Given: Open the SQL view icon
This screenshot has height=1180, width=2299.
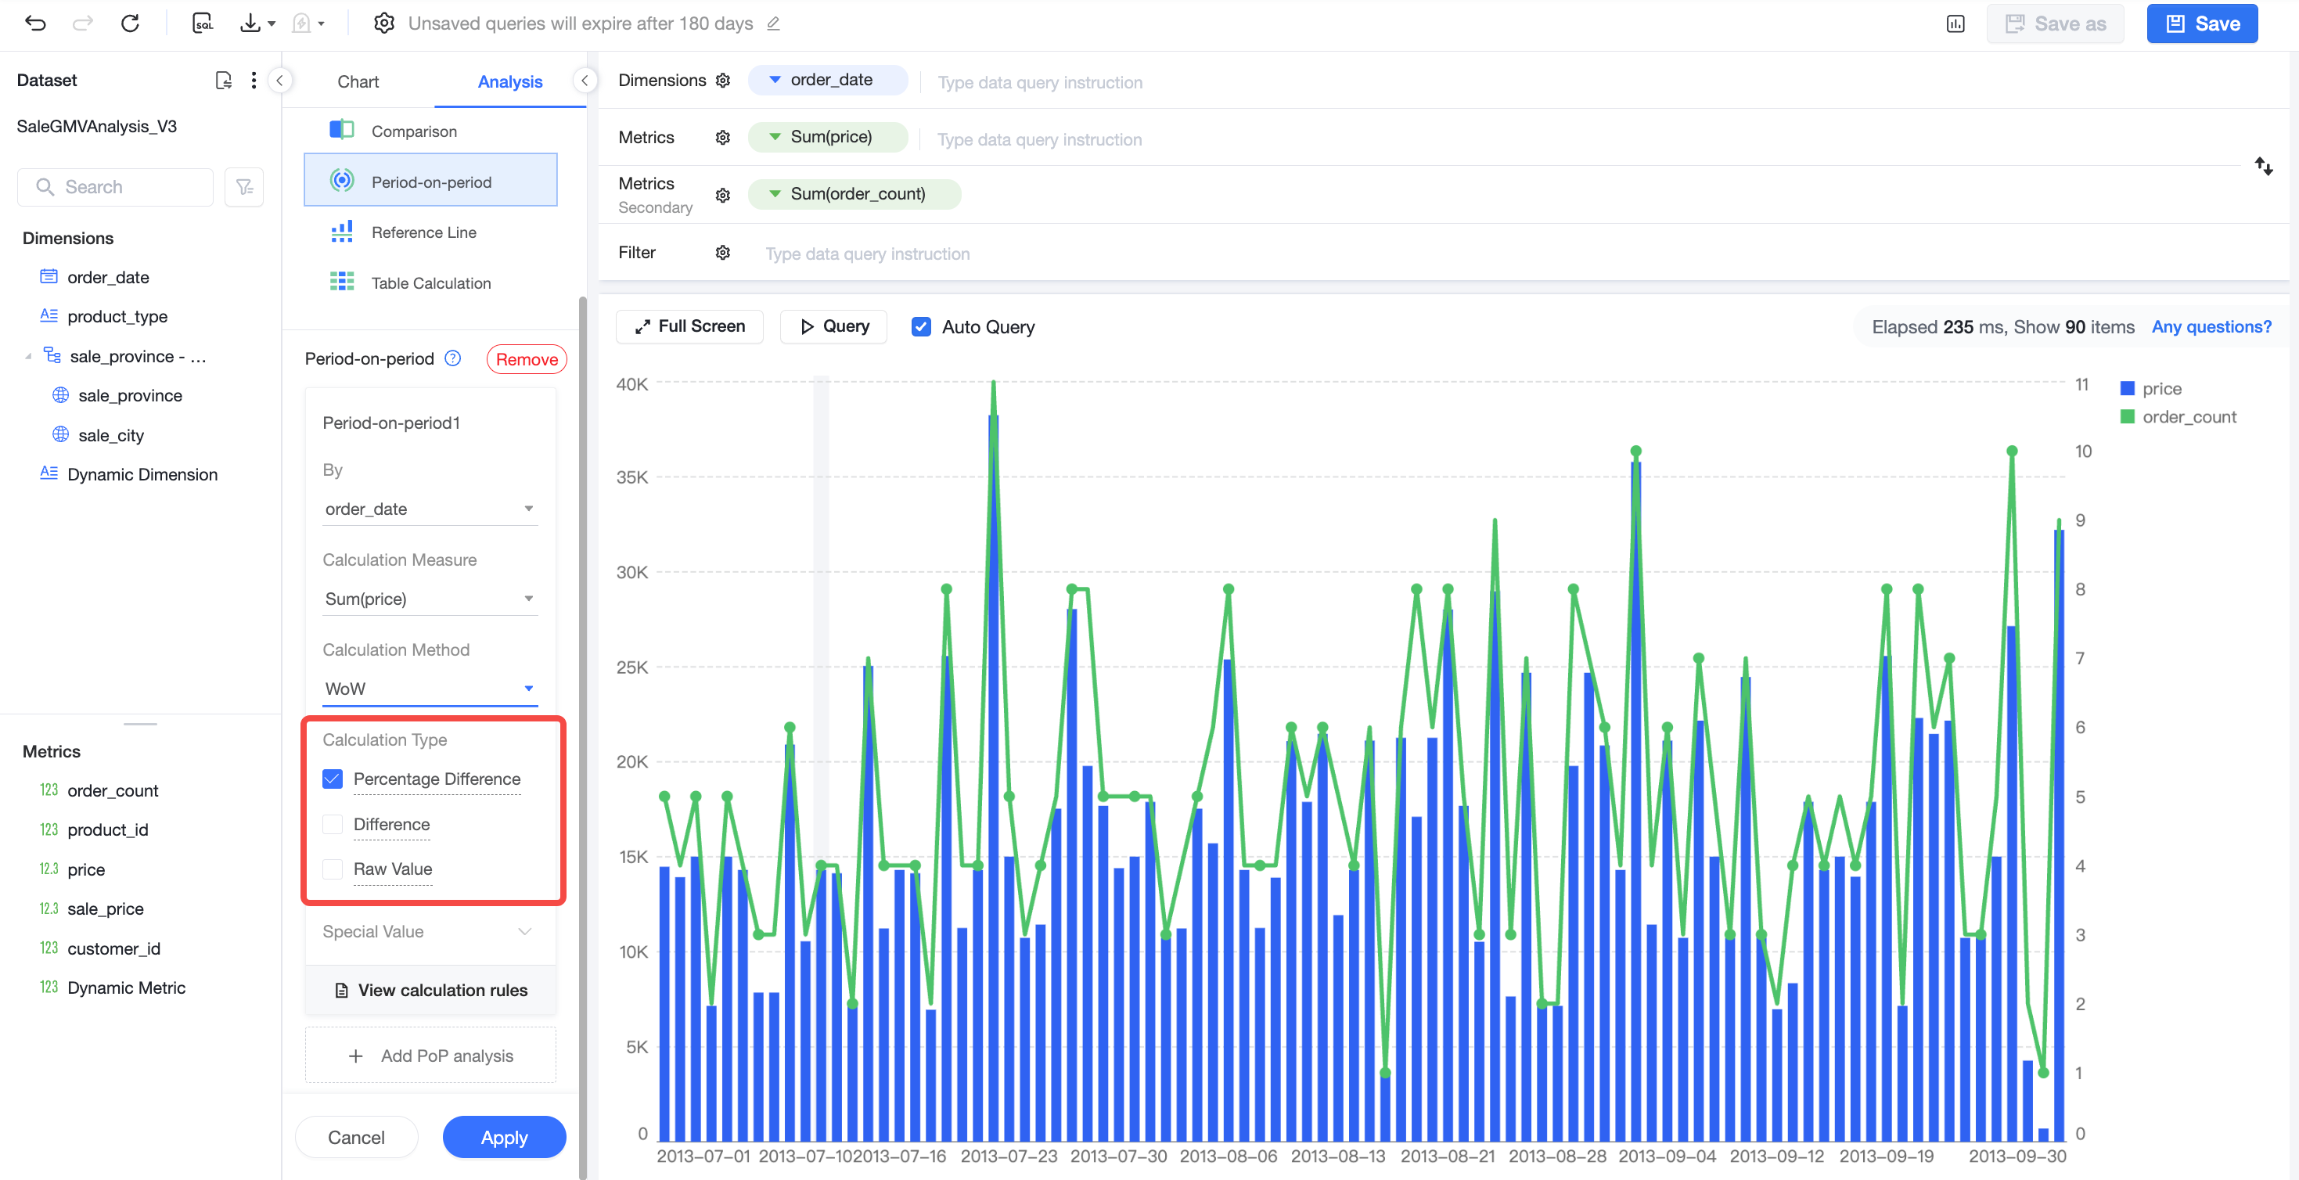Looking at the screenshot, I should click(203, 24).
